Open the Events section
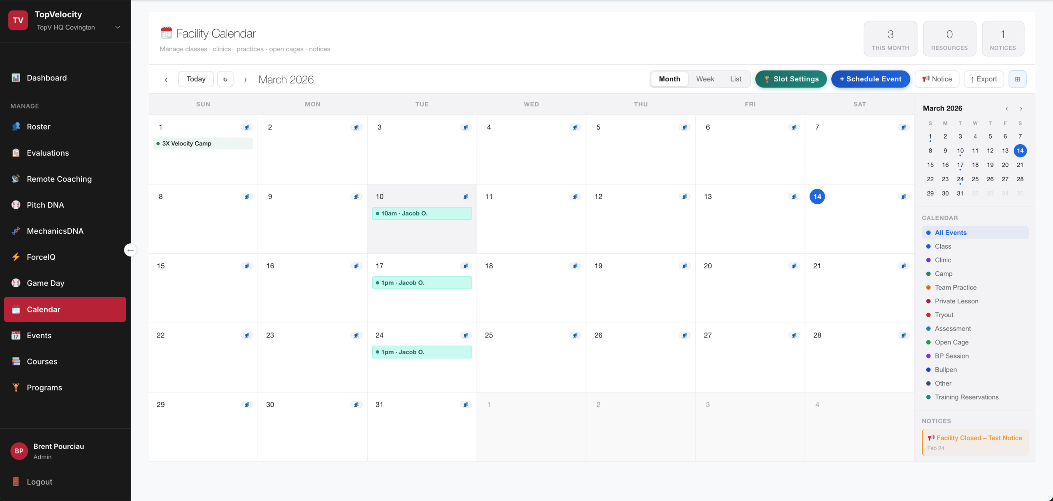This screenshot has height=501, width=1053. tap(39, 335)
